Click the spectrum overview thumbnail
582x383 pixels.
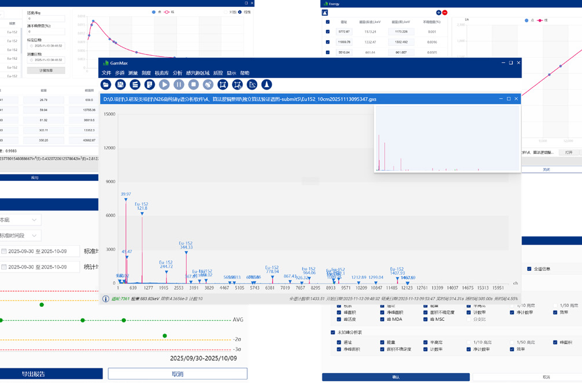447,139
